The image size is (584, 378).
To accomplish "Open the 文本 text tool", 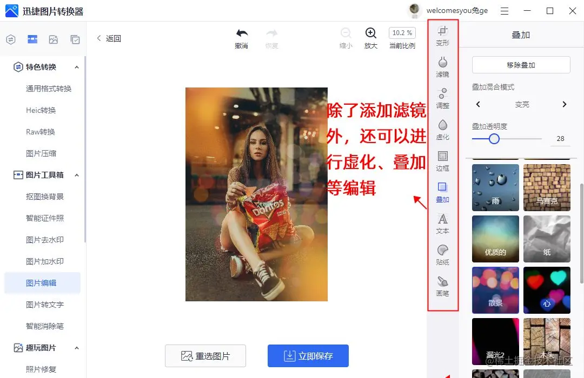I will click(x=442, y=224).
